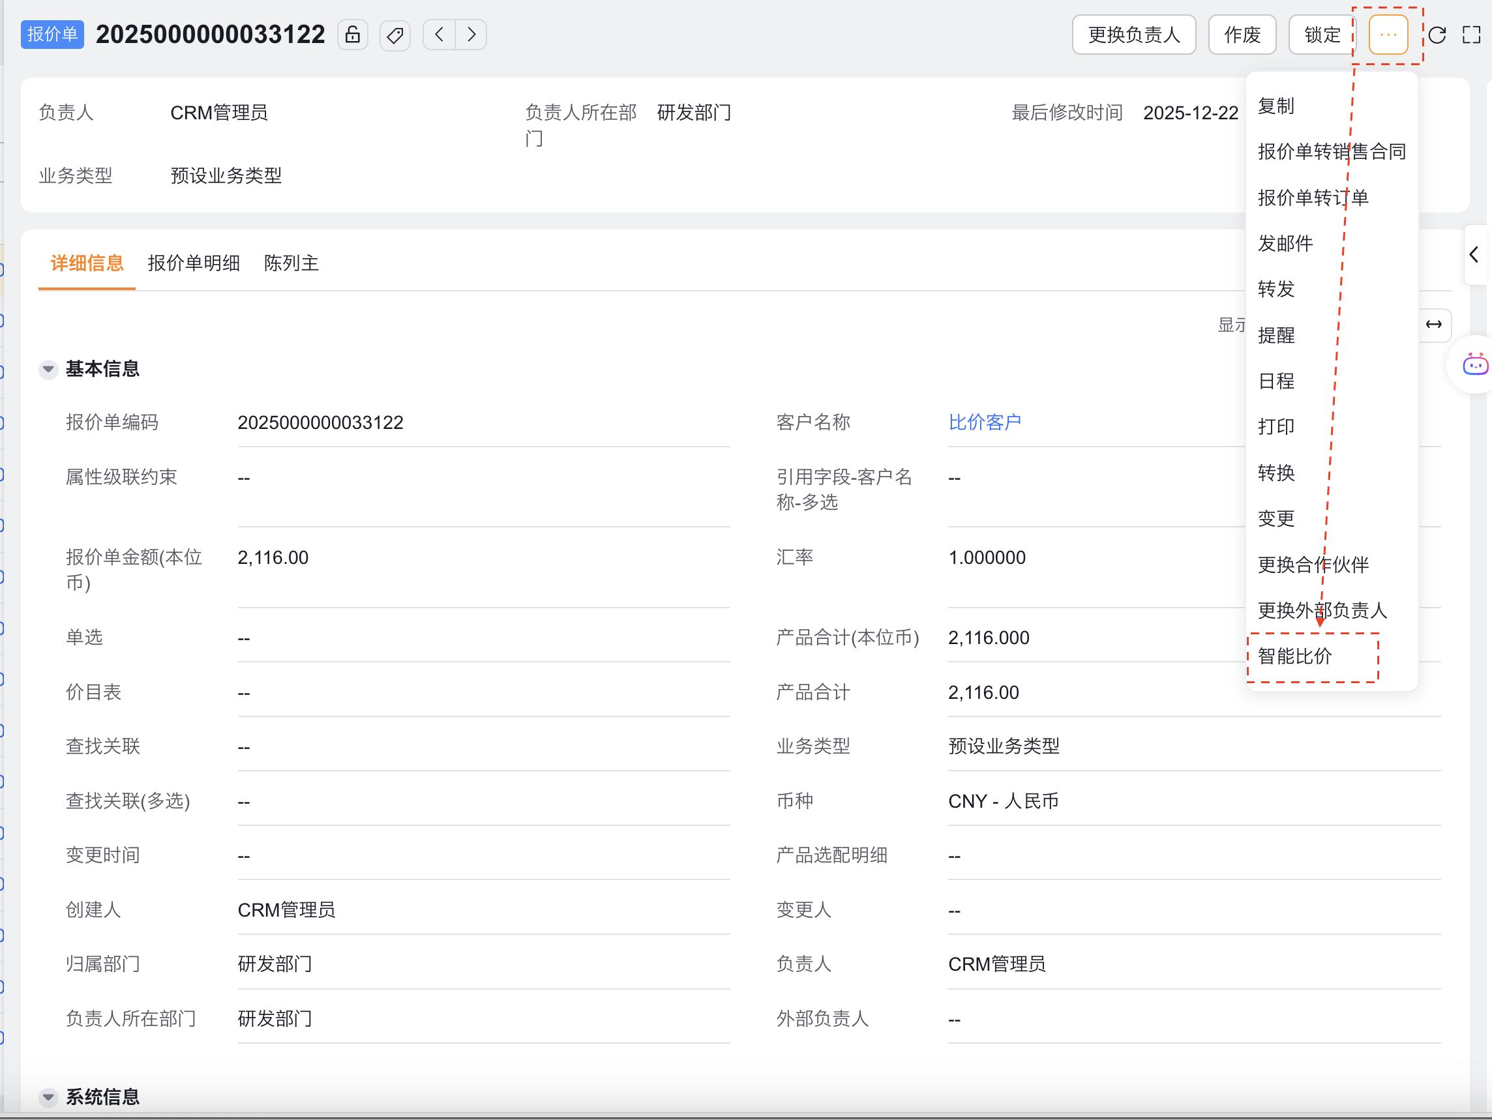Open the more actions ellipsis button
The image size is (1492, 1120).
[1388, 35]
